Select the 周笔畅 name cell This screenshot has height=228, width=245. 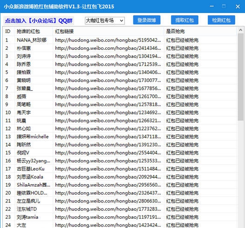coord(24,105)
